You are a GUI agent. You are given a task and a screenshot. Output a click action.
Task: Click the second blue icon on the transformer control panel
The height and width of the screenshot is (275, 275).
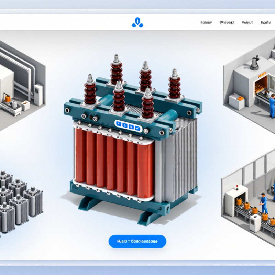click(x=125, y=125)
